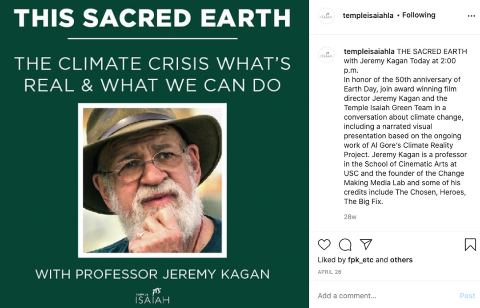Click templeisaiahla username in caption
Image resolution: width=480 pixels, height=308 pixels.
coord(369,51)
